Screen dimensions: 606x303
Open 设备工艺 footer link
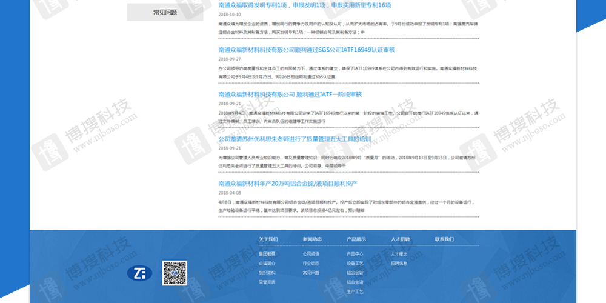click(x=355, y=264)
